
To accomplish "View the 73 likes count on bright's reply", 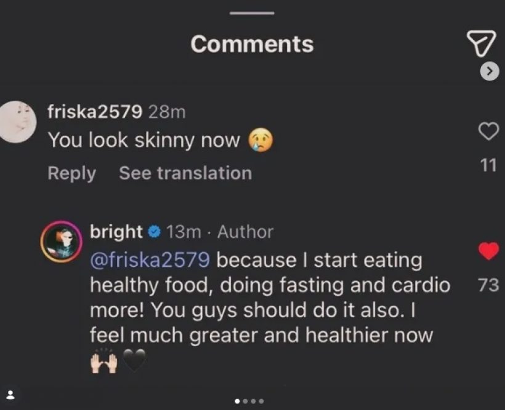I will coord(488,285).
